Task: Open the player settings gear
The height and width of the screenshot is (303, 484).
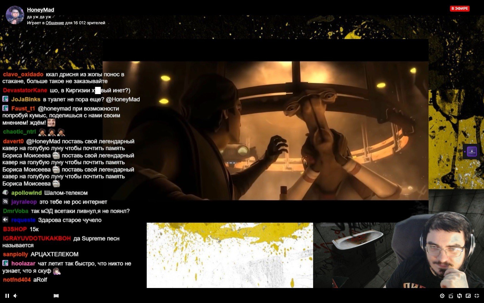Action: (442, 295)
